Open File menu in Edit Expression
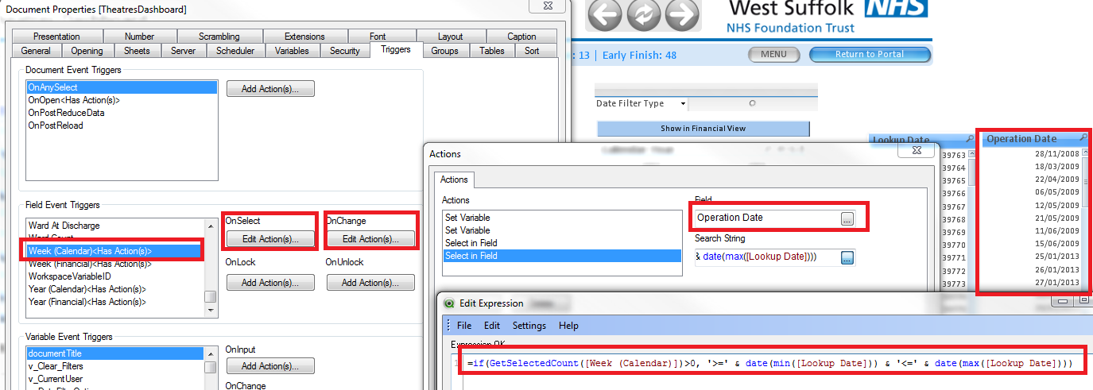This screenshot has height=390, width=1093. click(x=463, y=326)
